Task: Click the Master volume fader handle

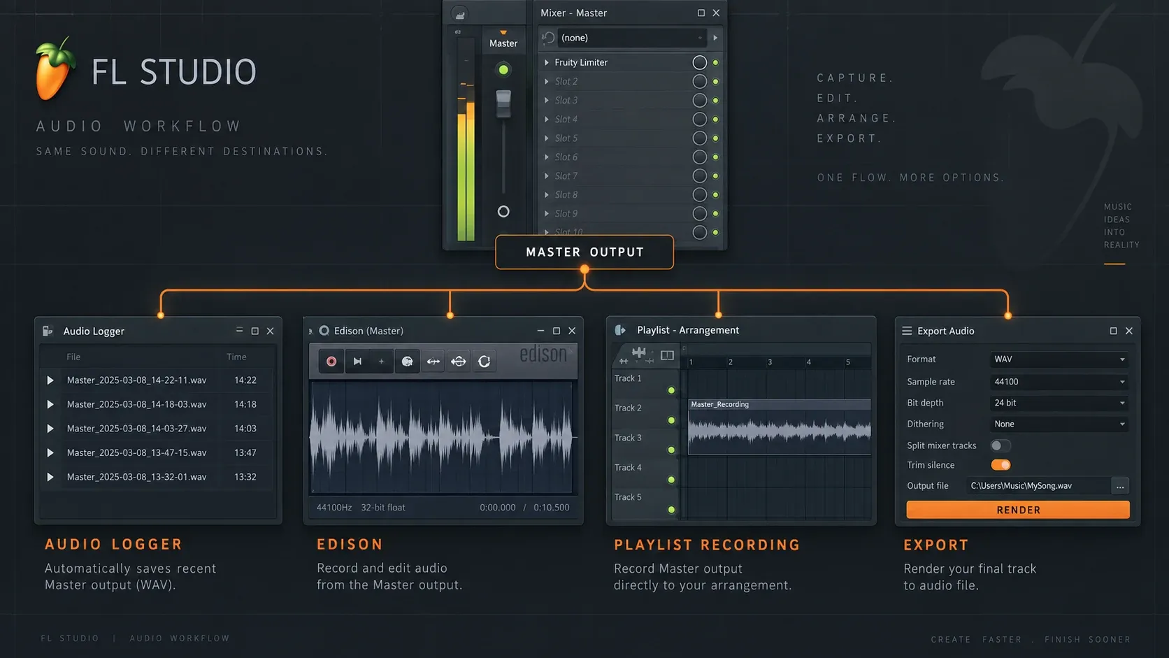Action: click(x=503, y=103)
